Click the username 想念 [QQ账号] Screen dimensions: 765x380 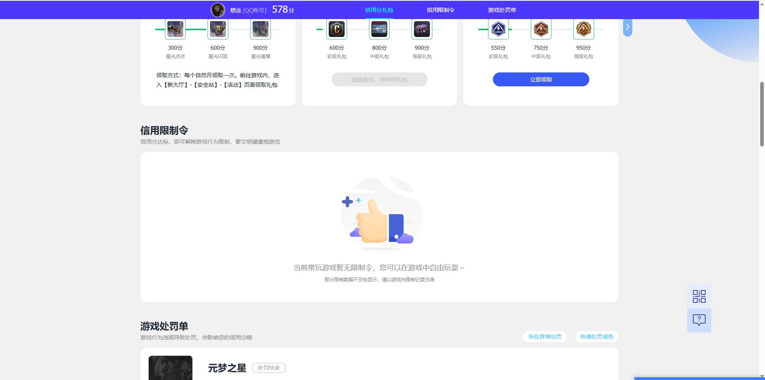(248, 10)
